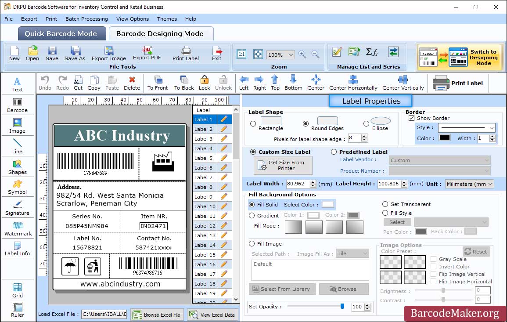Viewport: 507px width, 322px height.
Task: Click Browse Excel File button
Action: click(157, 315)
